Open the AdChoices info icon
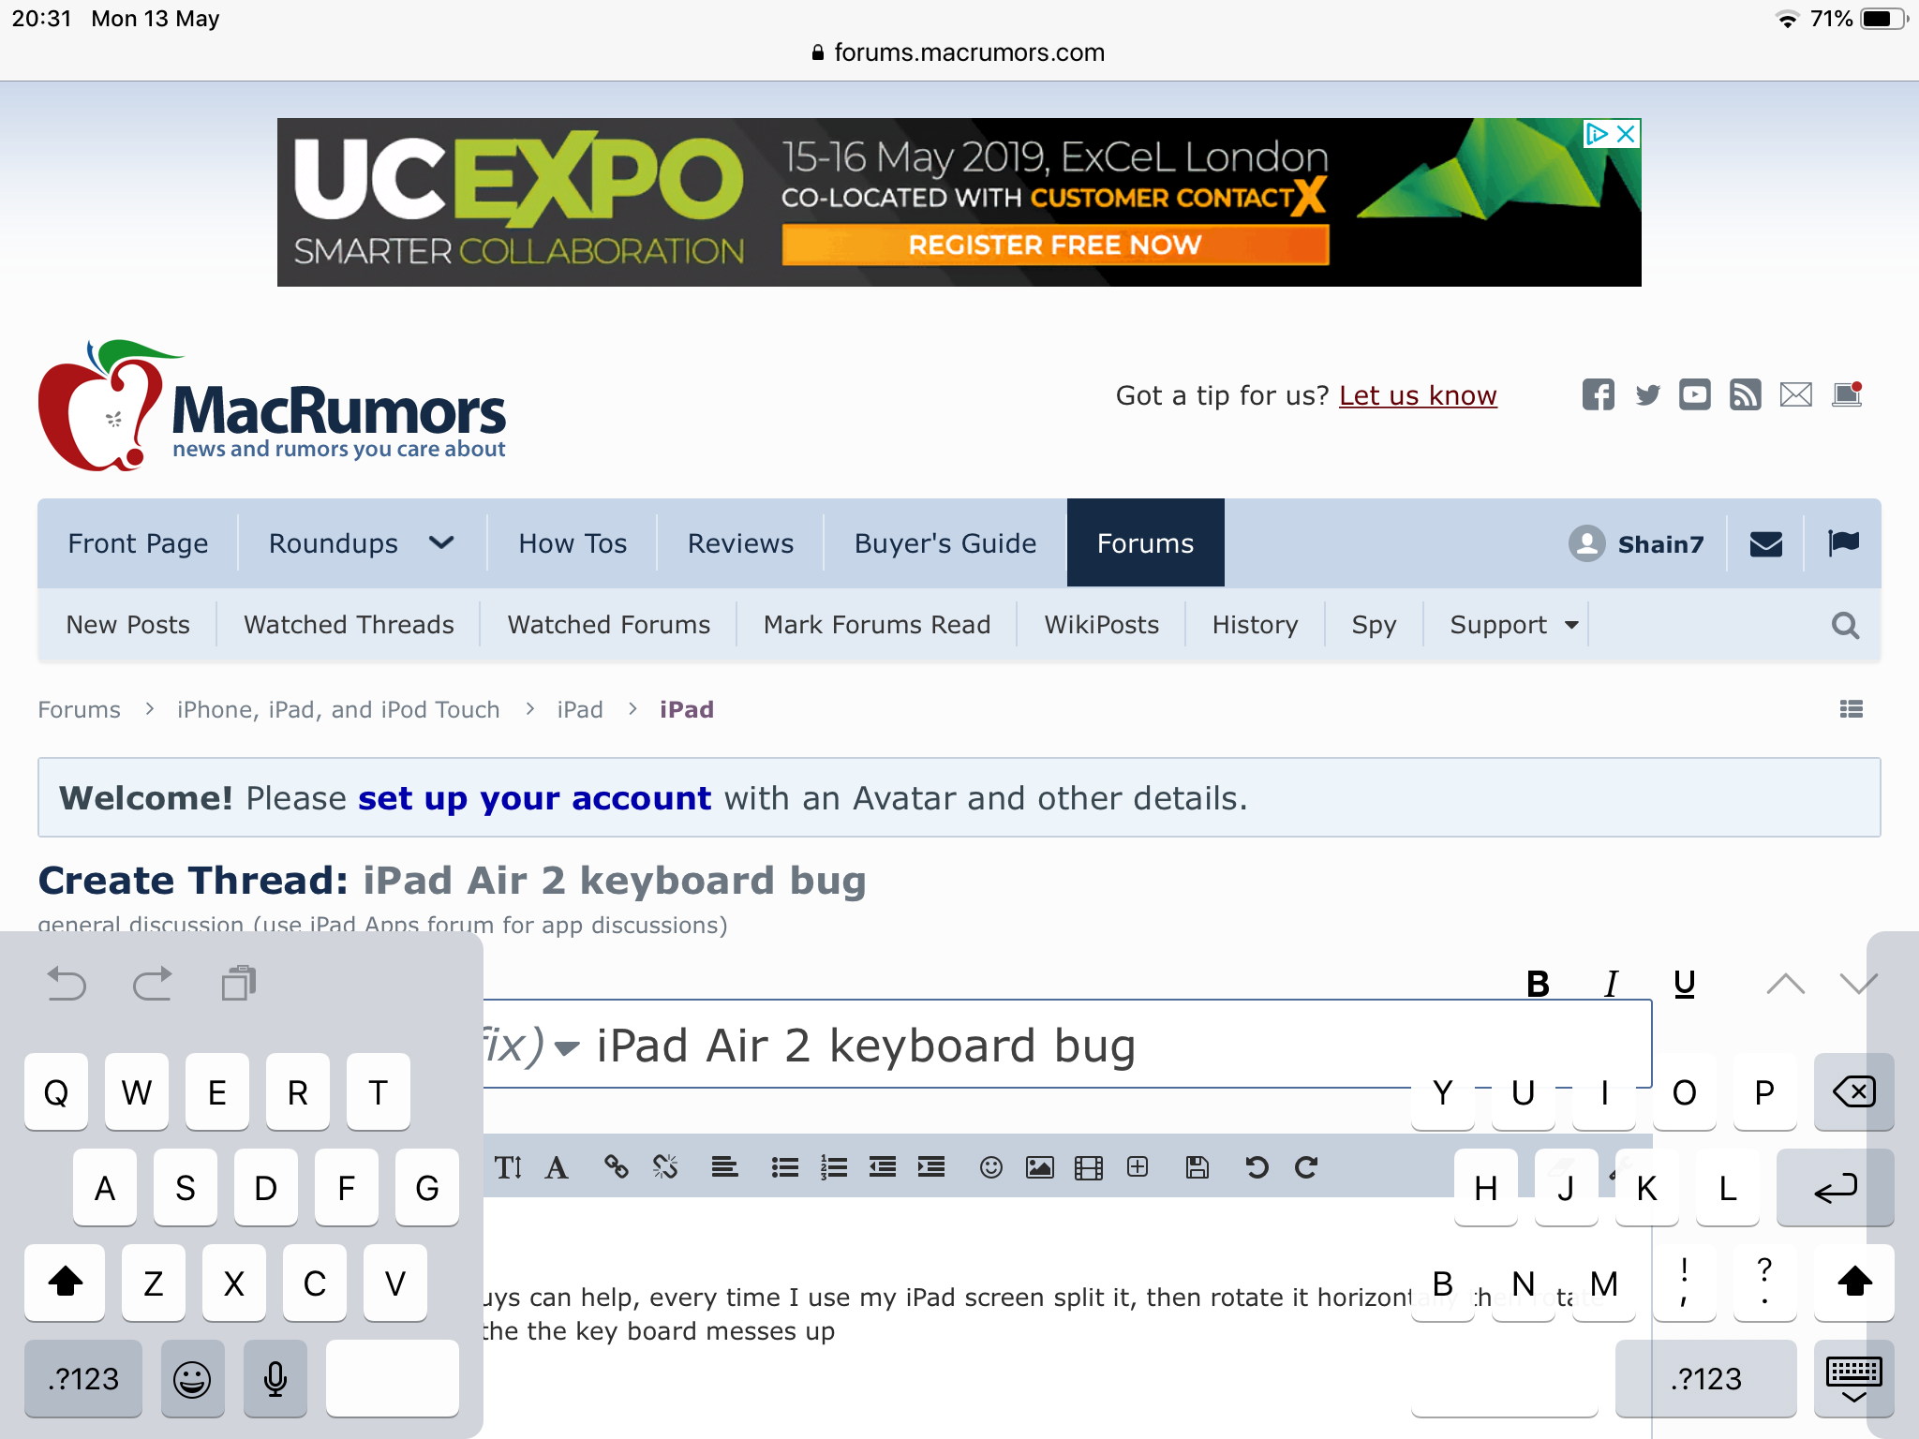 point(1597,134)
